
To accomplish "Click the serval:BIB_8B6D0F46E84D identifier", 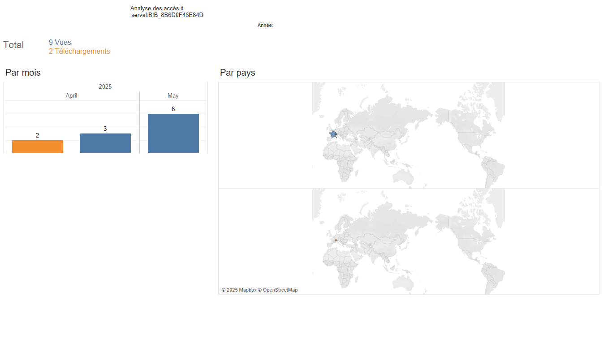I will click(167, 15).
